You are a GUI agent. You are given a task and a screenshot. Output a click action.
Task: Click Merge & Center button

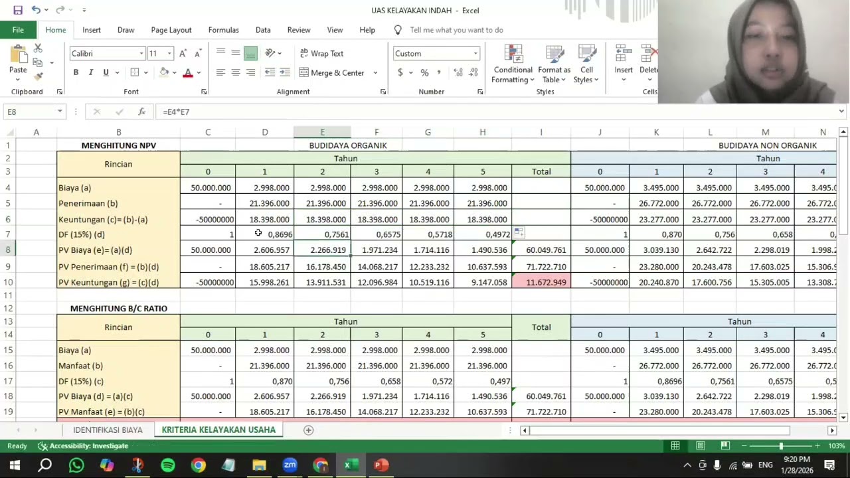point(332,72)
